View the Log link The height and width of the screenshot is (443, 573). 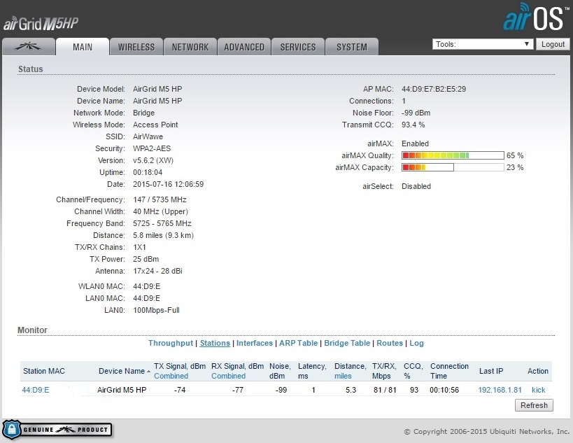416,343
